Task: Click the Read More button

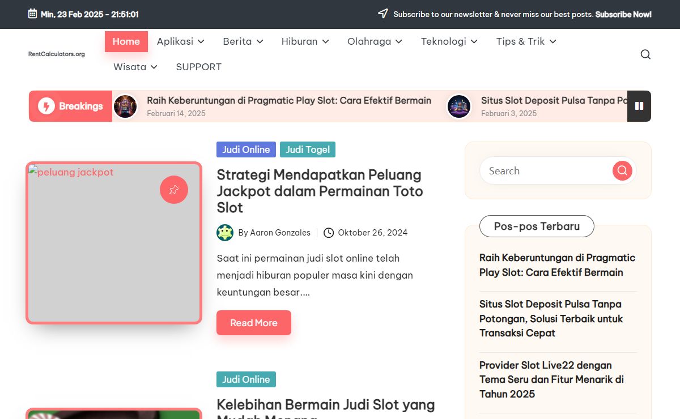Action: [x=254, y=323]
